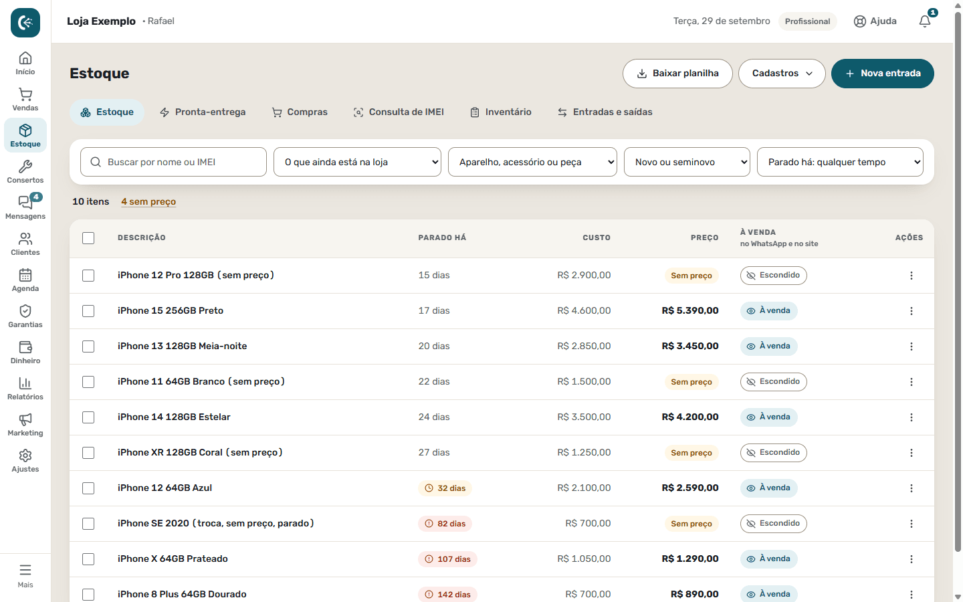This screenshot has height=602, width=963.
Task: Focus the 'Buscar por nome ou IMEI' search field
Action: pos(173,162)
